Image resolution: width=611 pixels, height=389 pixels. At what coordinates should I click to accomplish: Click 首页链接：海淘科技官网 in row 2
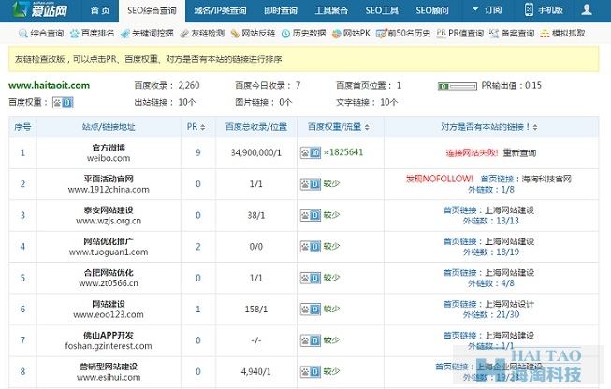pyautogui.click(x=526, y=180)
